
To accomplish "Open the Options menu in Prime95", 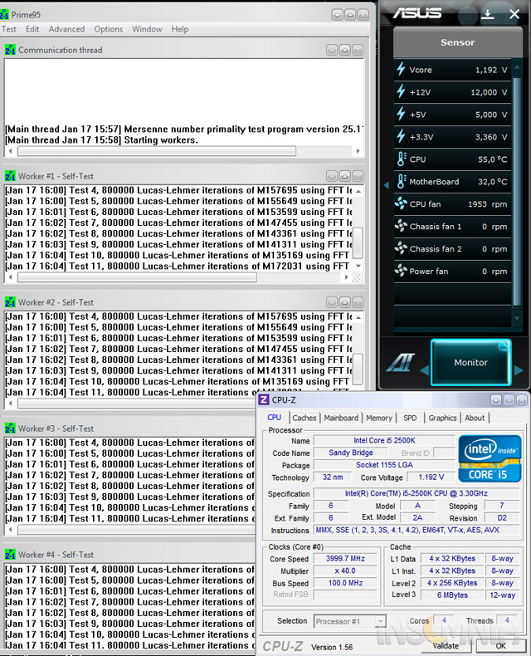I will [109, 29].
